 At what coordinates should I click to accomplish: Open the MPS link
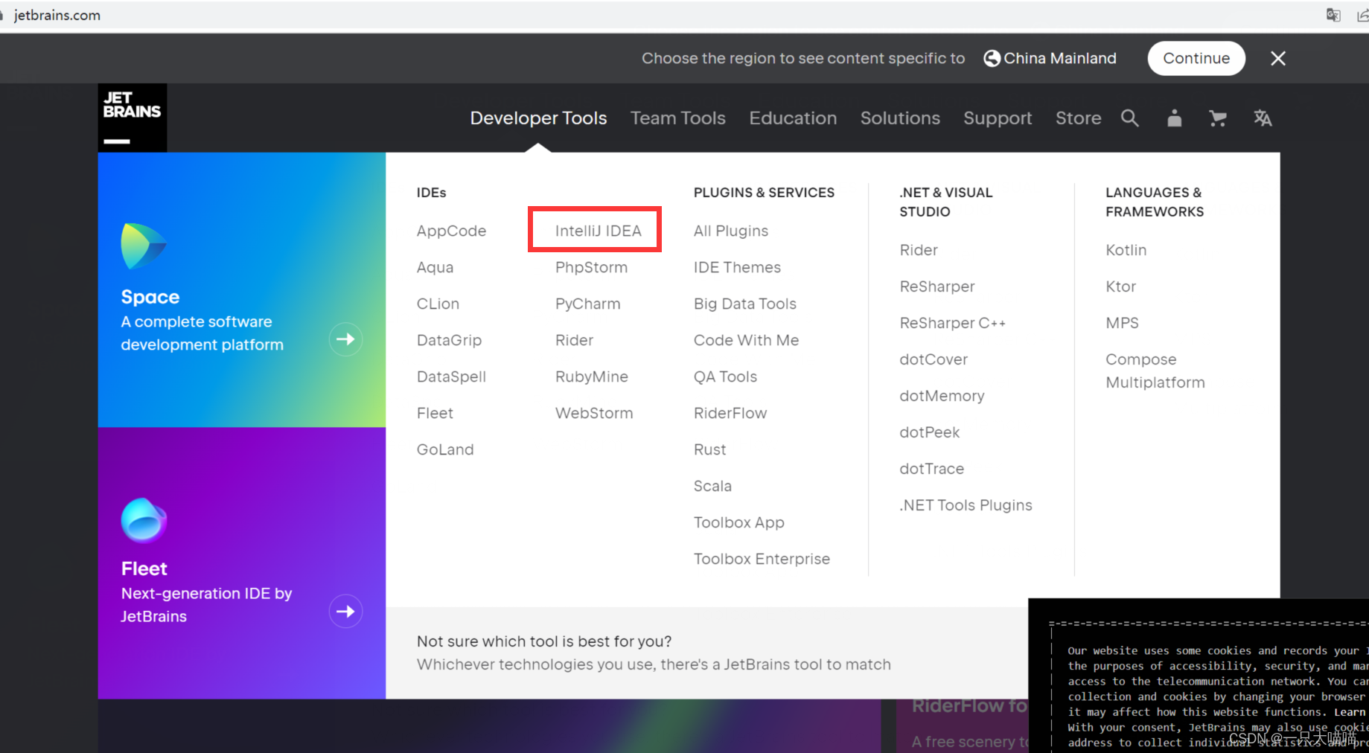(x=1122, y=323)
